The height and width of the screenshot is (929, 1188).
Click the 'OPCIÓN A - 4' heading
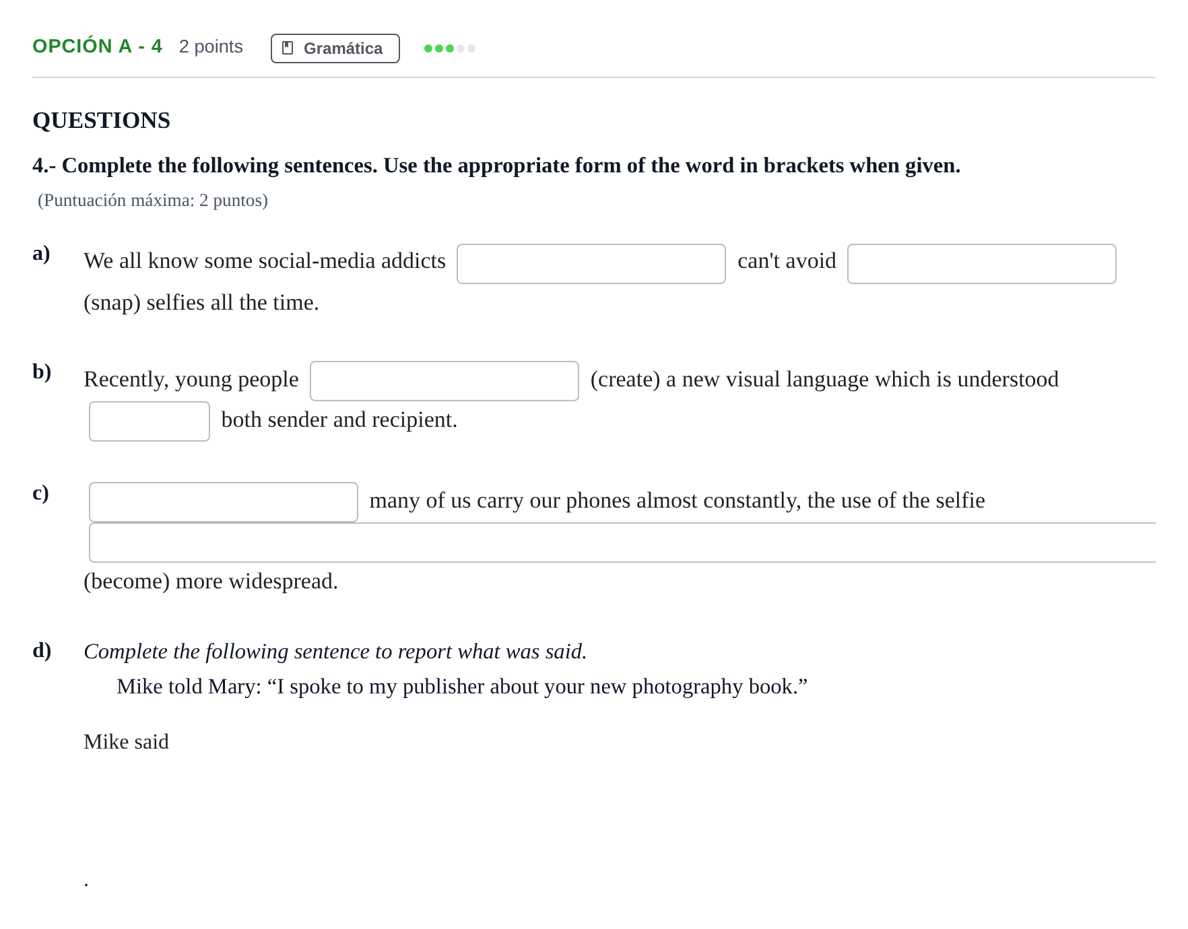(98, 46)
